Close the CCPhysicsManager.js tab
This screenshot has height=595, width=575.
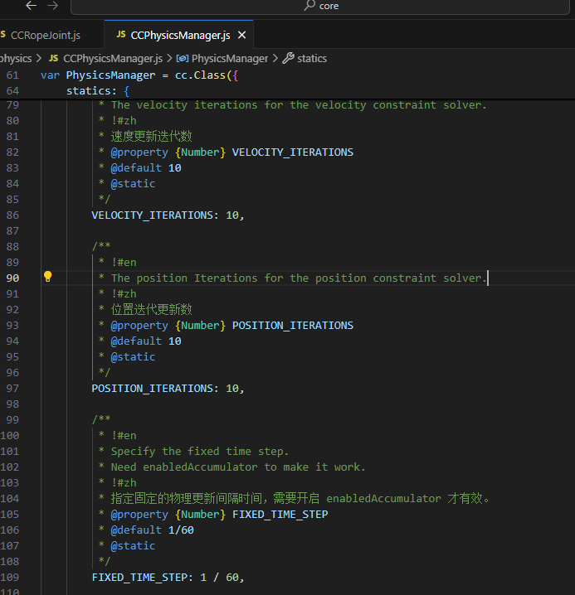(x=242, y=35)
